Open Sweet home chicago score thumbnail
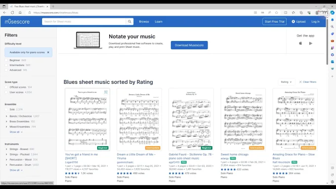Viewport: 336px width, 189px height. (x=243, y=119)
